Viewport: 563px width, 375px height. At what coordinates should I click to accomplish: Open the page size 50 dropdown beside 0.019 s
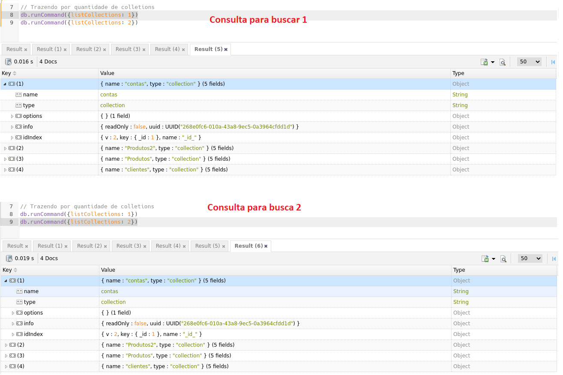point(530,258)
